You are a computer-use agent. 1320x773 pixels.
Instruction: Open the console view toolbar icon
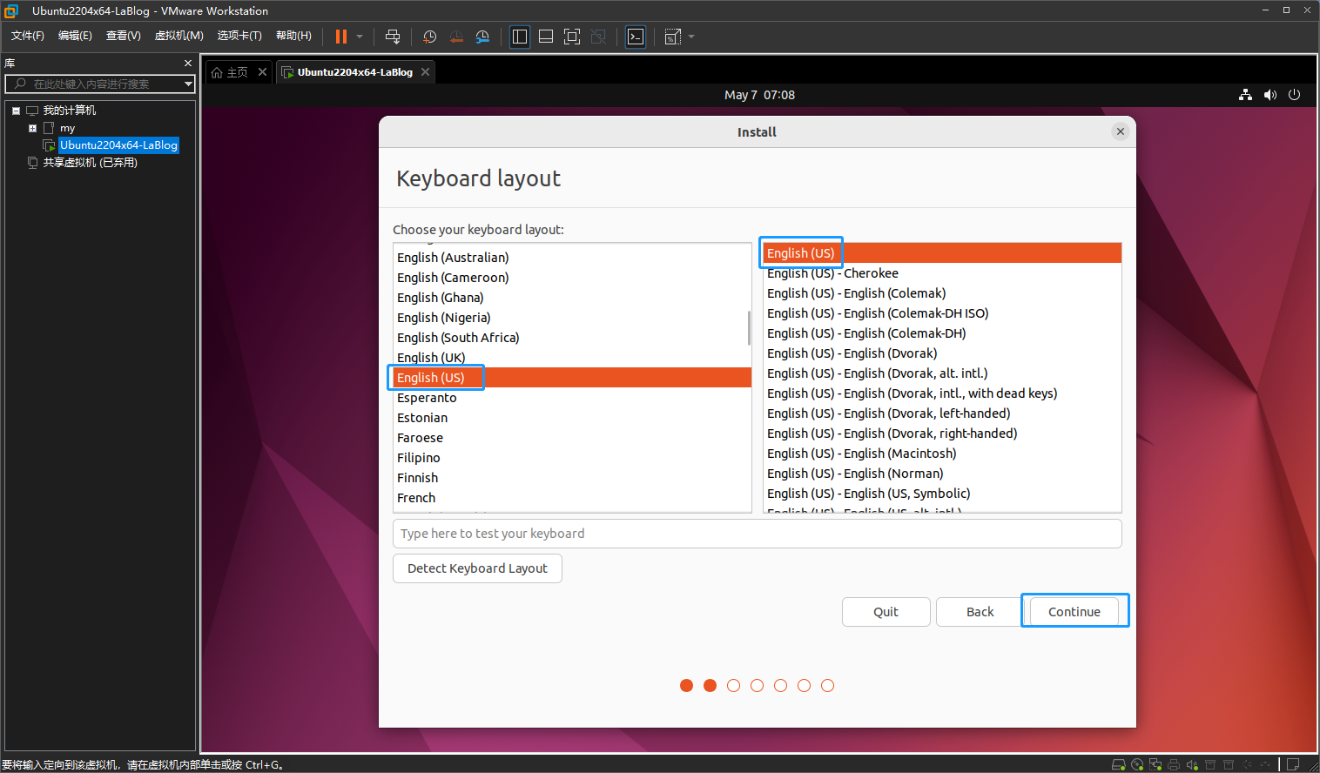coord(636,37)
